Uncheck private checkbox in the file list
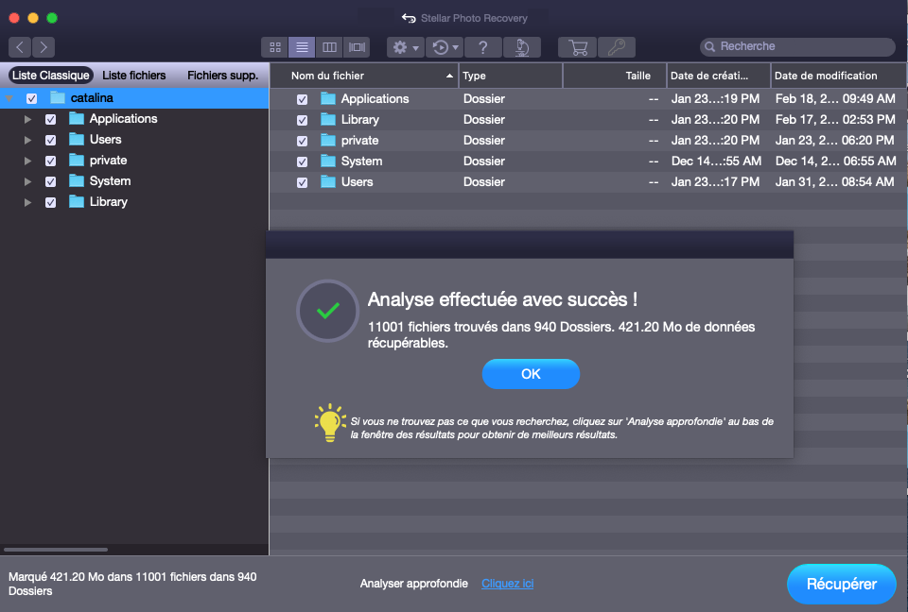The height and width of the screenshot is (612, 908). [303, 141]
